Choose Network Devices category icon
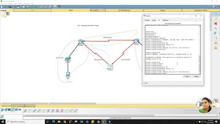 [x=2, y=110]
